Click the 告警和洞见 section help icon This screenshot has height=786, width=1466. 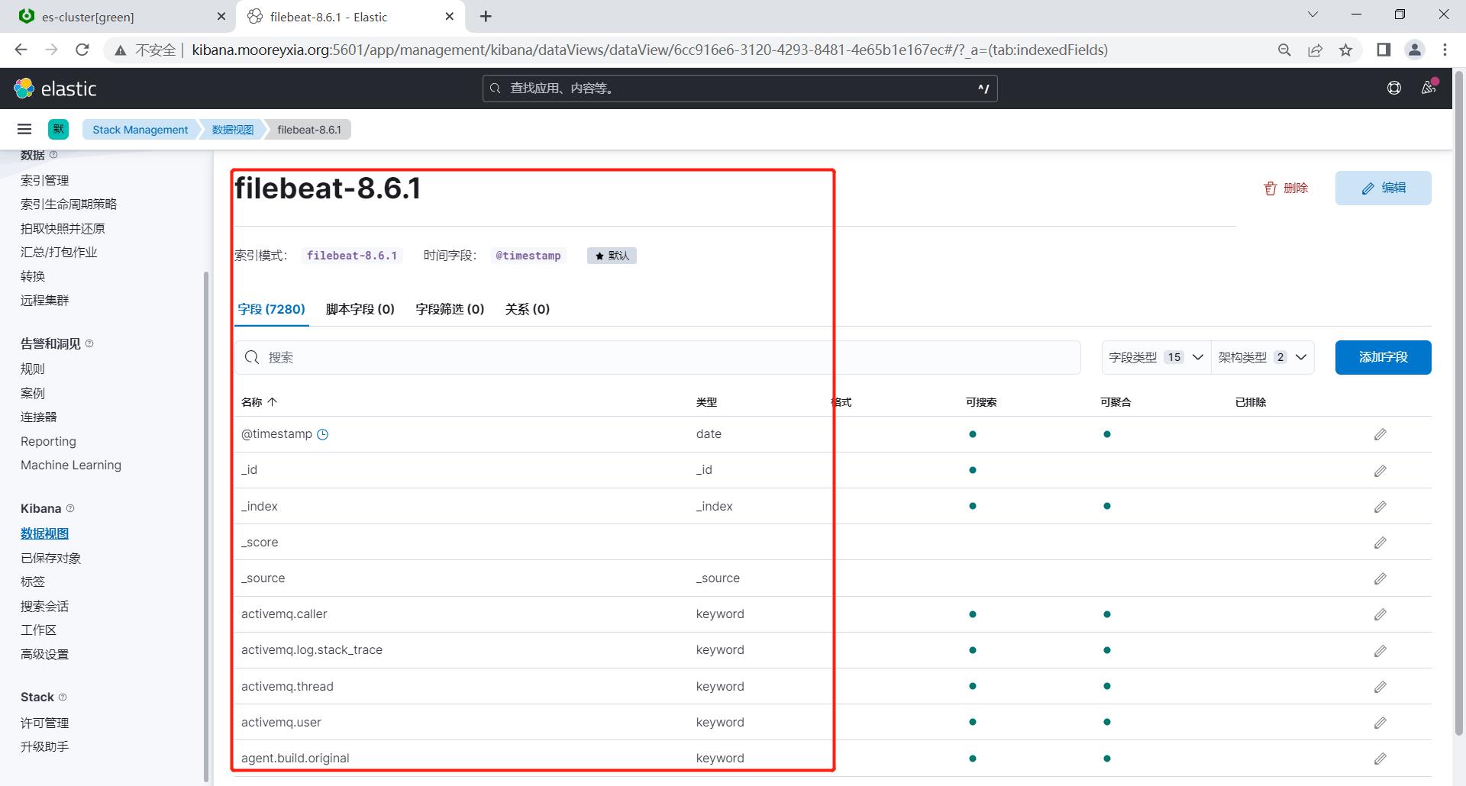(89, 343)
